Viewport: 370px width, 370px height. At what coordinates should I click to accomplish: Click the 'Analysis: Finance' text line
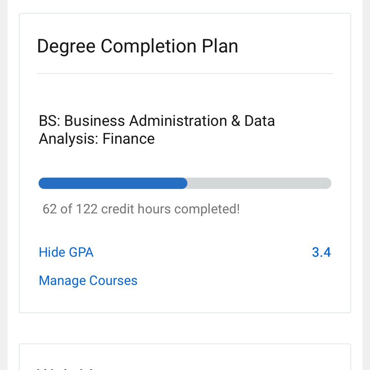pos(97,139)
